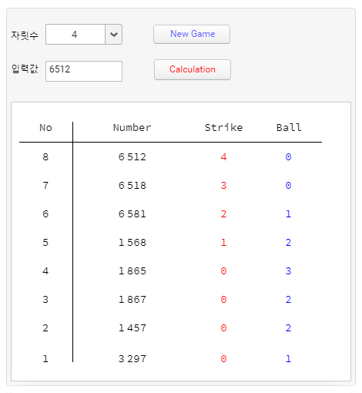Click the red strike count 4

click(x=223, y=157)
